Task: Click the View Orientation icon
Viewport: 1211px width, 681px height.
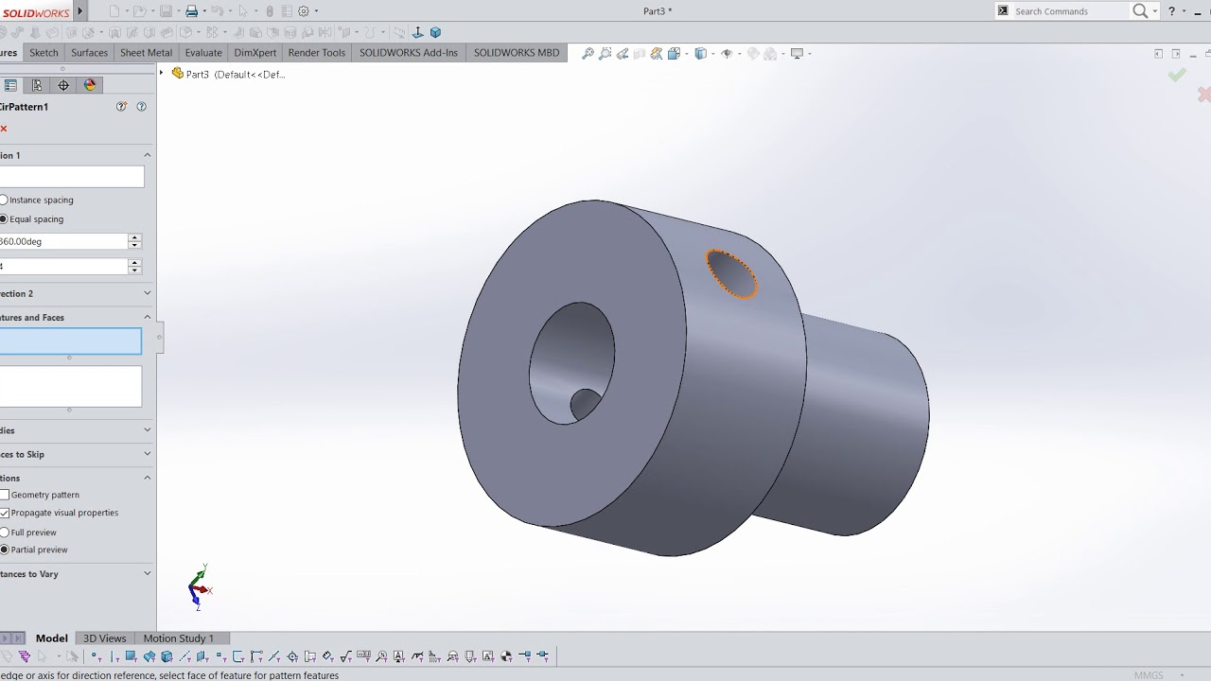Action: point(675,54)
